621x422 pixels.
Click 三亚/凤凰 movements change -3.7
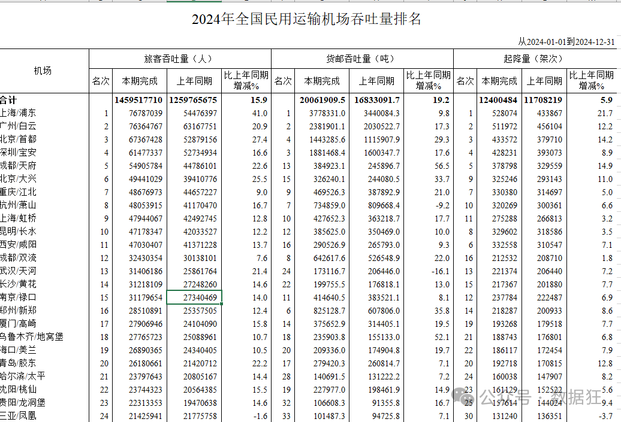point(605,416)
